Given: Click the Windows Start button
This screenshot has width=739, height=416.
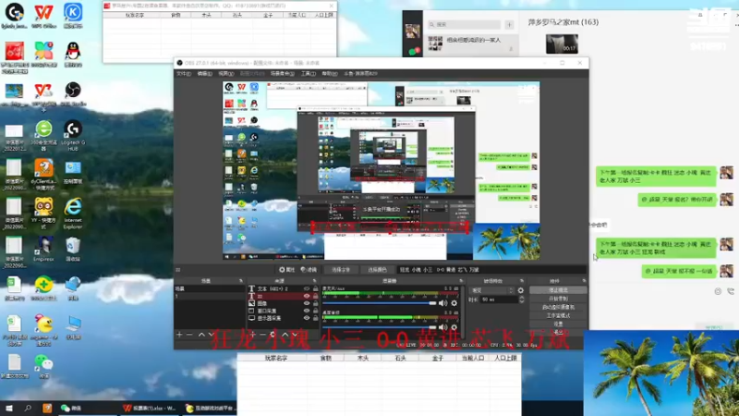Looking at the screenshot, I should click(x=9, y=408).
